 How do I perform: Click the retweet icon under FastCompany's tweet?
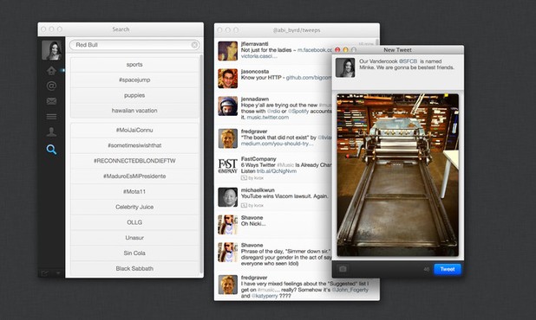click(x=244, y=178)
